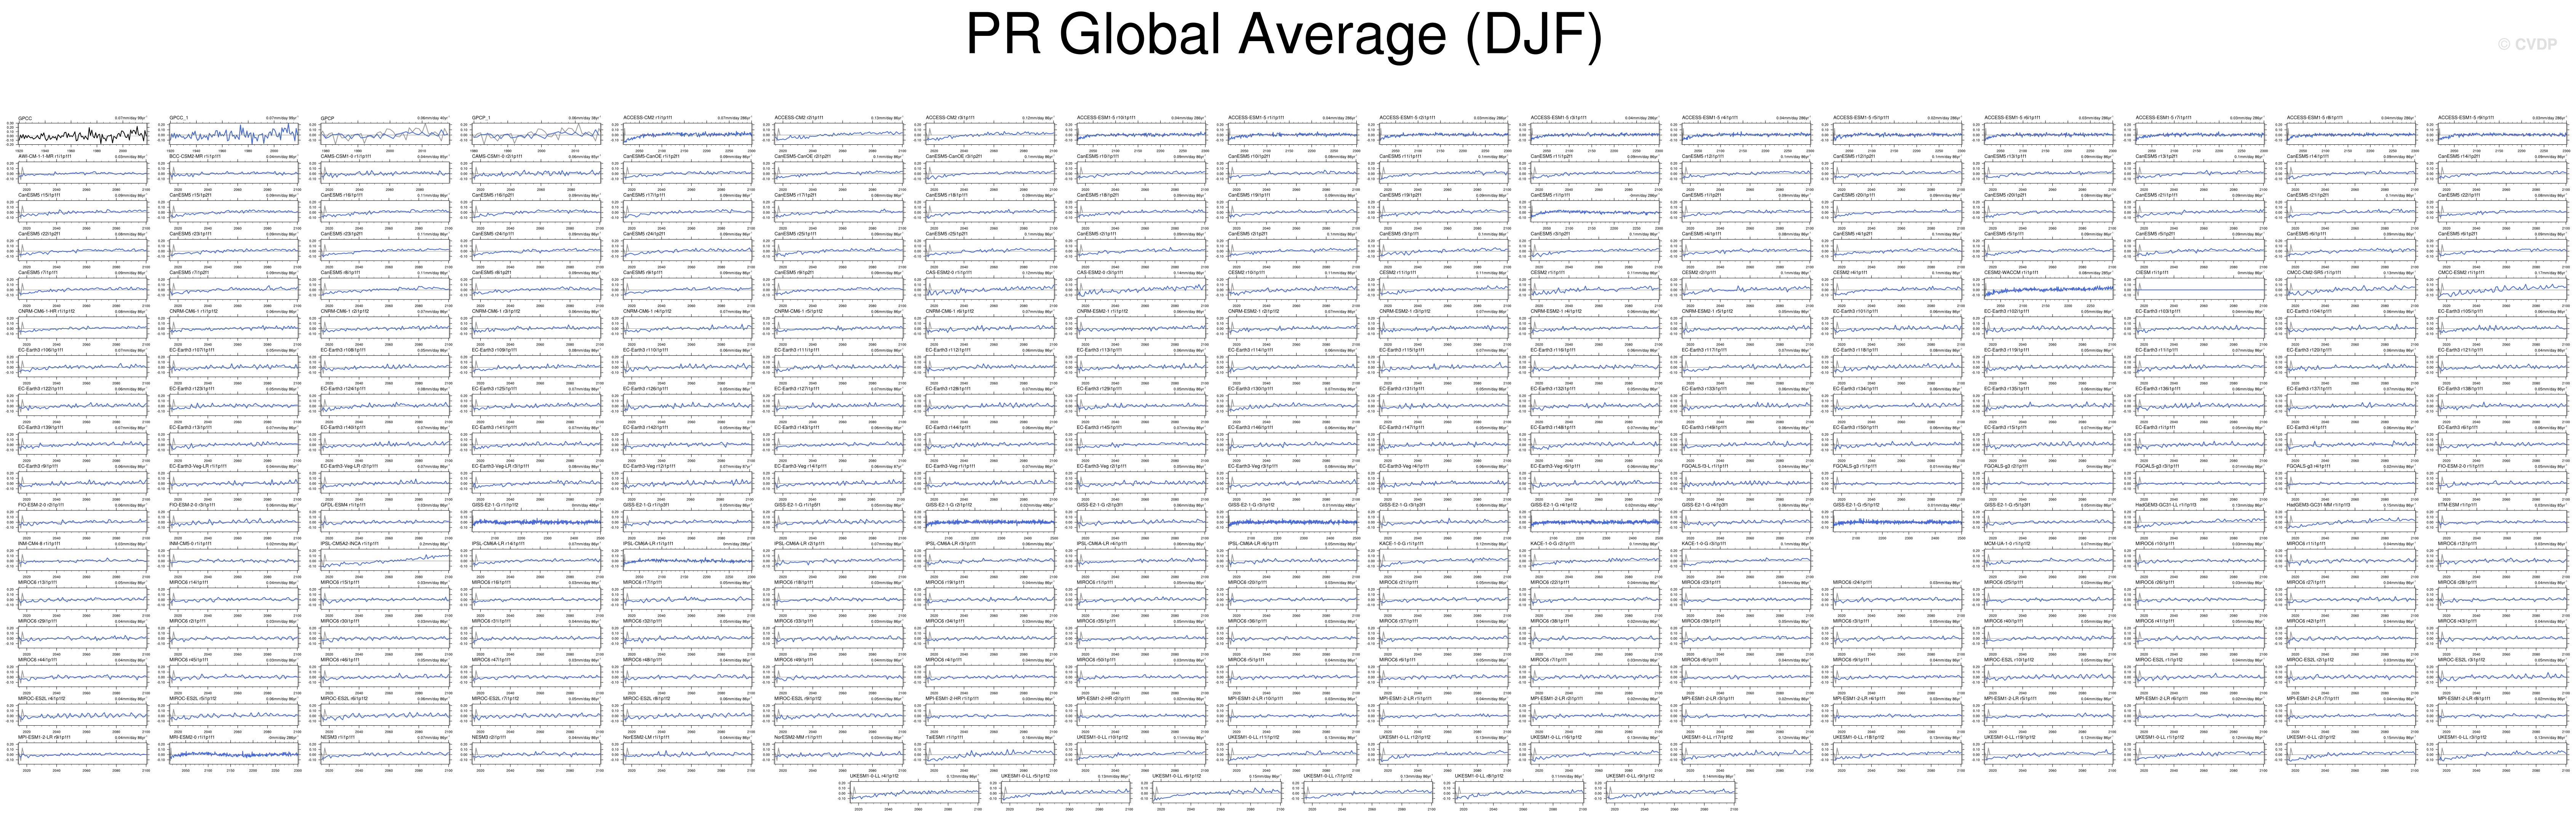This screenshot has width=2576, height=822.
Task: Open the ACCESS-CM2 r2i1p1f1 panel
Action: point(839,133)
